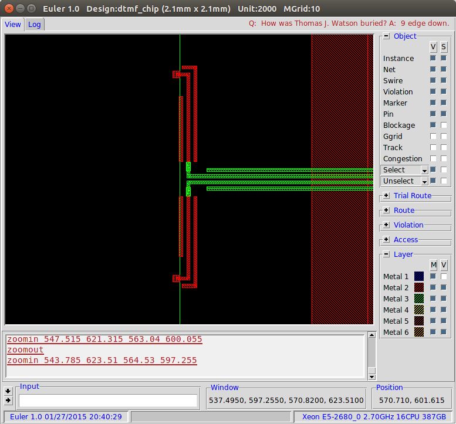Enable Track visibility checkbox
456x424 pixels.
coord(433,147)
